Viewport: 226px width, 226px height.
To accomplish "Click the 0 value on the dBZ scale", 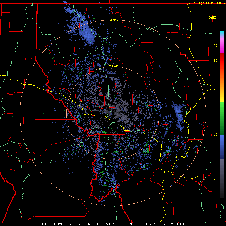I will (217, 149).
